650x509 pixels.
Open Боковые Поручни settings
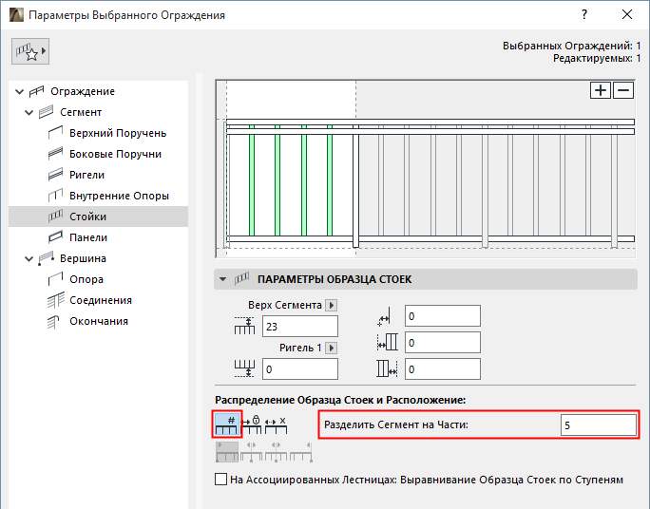click(115, 154)
